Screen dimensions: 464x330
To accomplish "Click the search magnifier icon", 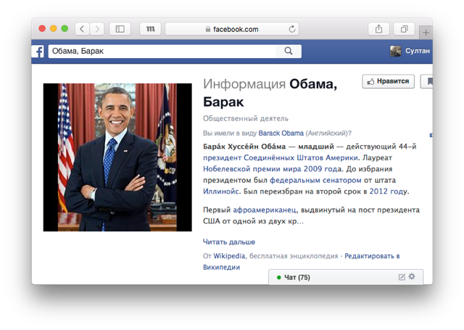I will 289,51.
